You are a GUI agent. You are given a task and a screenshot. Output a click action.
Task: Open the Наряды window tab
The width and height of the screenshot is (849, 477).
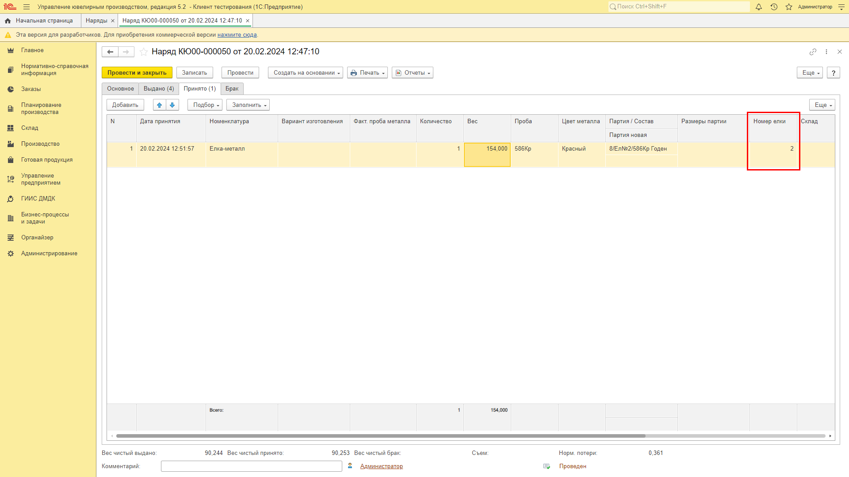96,21
